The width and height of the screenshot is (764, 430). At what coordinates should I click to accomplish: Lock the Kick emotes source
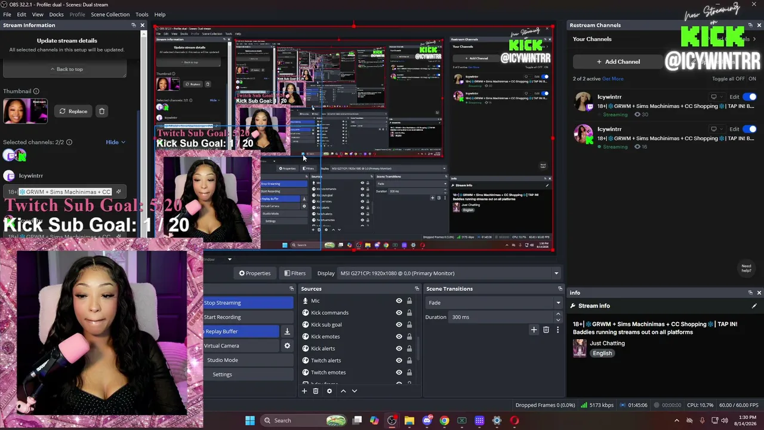[x=409, y=337]
